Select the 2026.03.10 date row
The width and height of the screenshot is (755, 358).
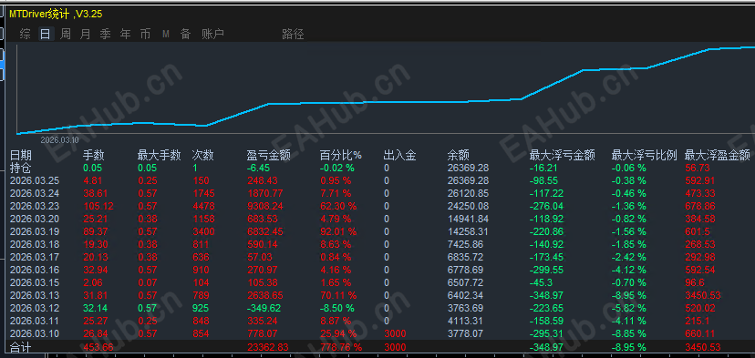[x=34, y=334]
